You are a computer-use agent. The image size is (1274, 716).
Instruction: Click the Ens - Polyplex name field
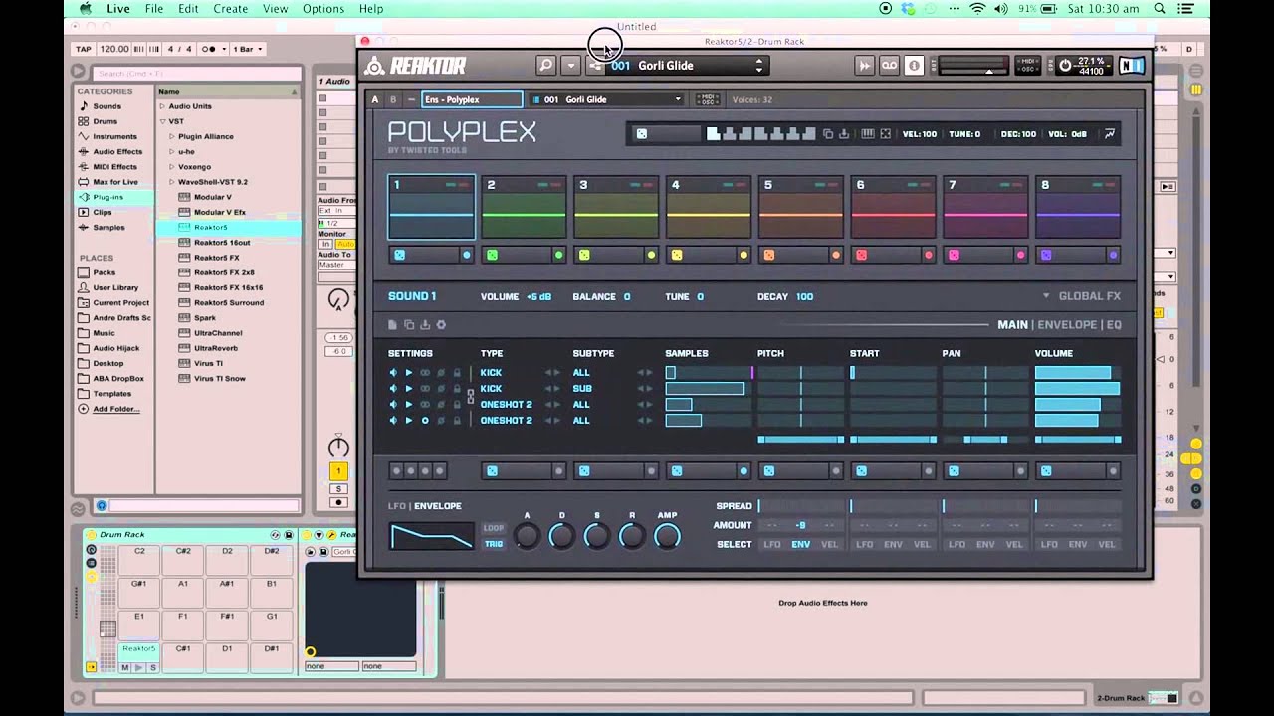pos(472,99)
